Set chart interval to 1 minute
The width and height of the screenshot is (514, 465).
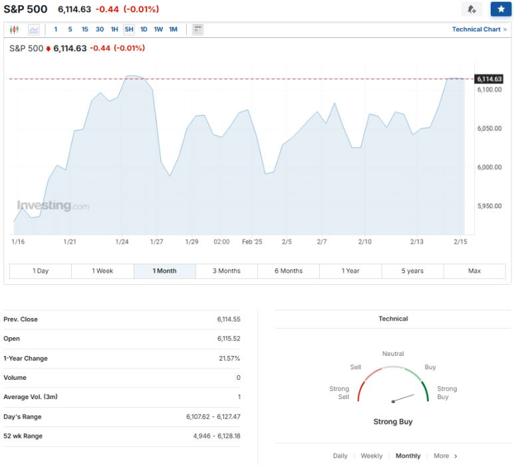[x=56, y=29]
